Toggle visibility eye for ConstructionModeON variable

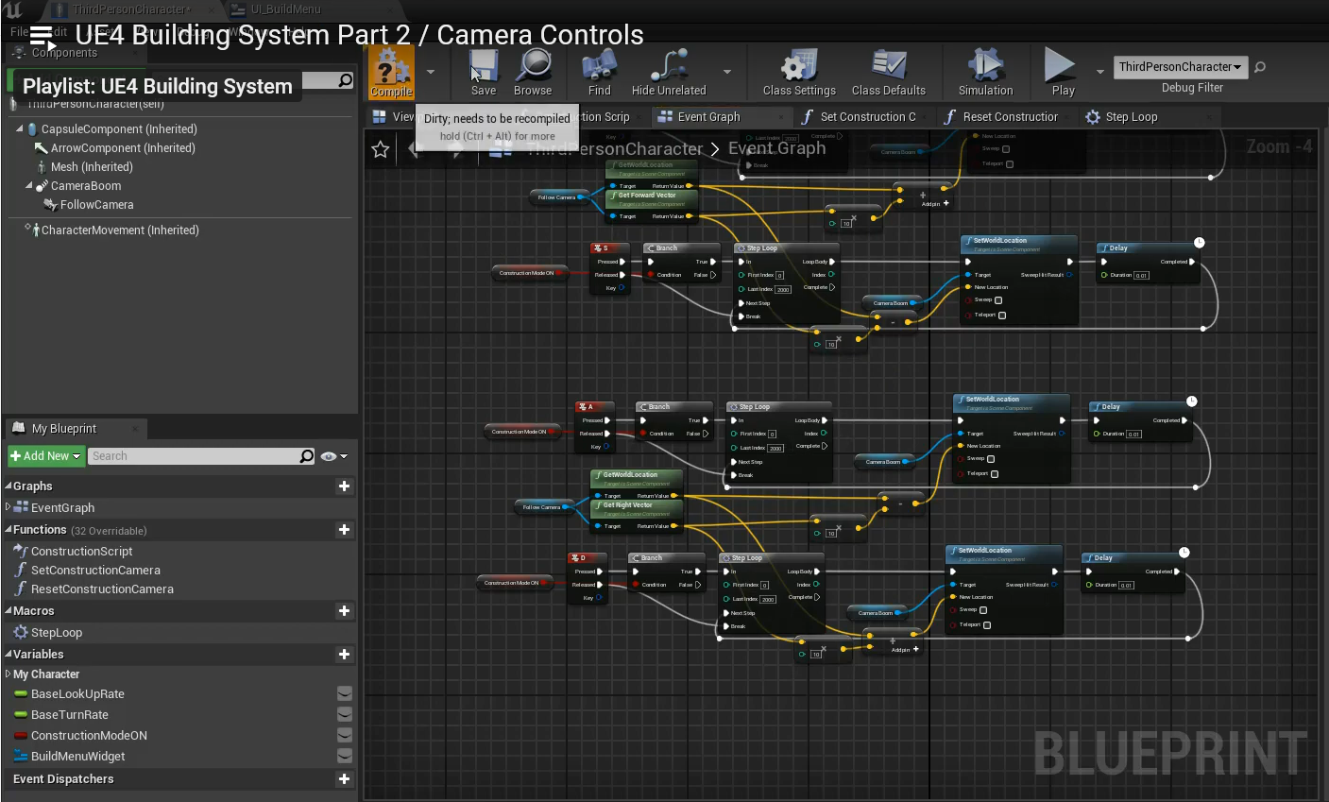coord(345,736)
